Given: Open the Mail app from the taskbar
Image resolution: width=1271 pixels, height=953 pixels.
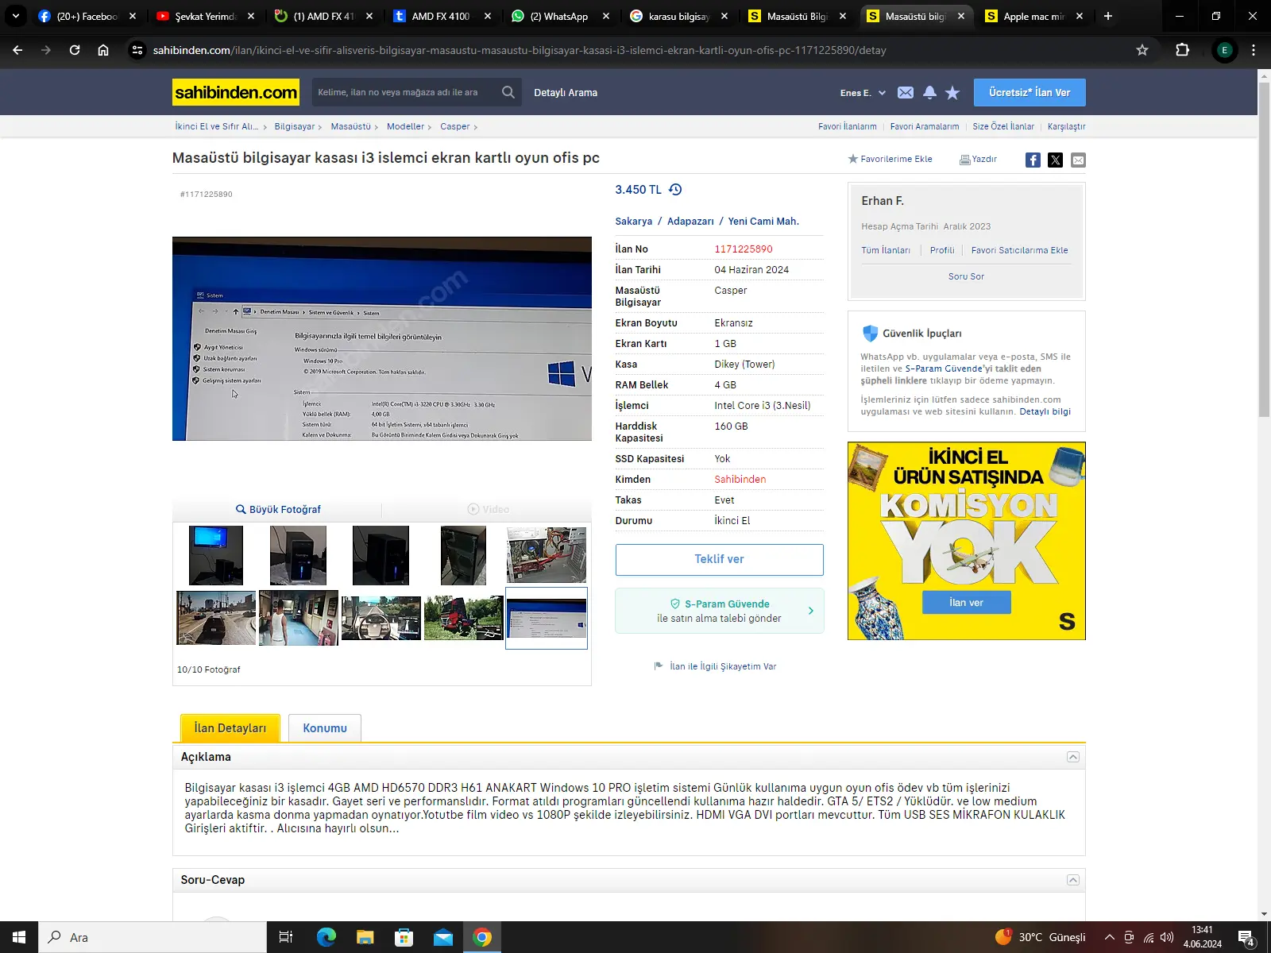Looking at the screenshot, I should [443, 937].
